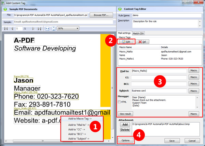Viewport: 205px width, 146px height.
Task: Go to the next PDF page
Action: pyautogui.click(x=33, y=29)
